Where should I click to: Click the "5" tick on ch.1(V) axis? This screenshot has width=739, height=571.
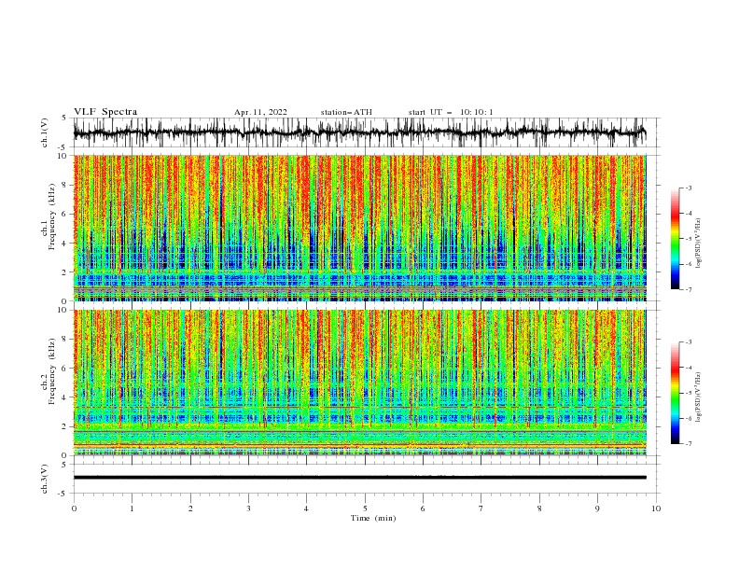(64, 118)
